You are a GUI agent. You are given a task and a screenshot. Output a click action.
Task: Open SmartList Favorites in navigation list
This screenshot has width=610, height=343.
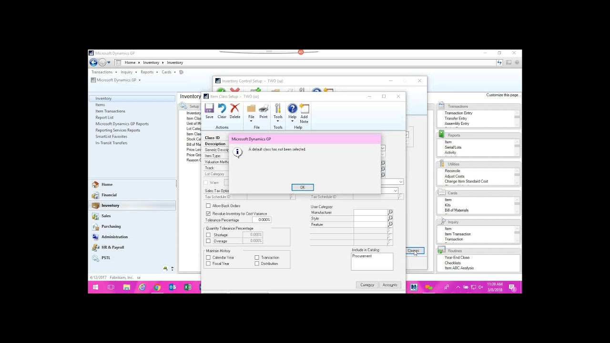tap(111, 136)
